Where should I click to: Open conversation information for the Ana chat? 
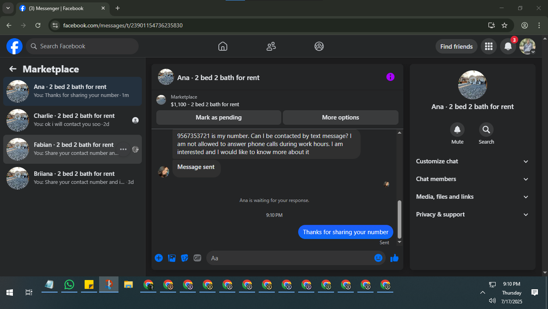tap(390, 77)
